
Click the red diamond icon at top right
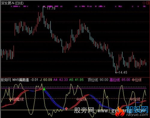[144, 3]
